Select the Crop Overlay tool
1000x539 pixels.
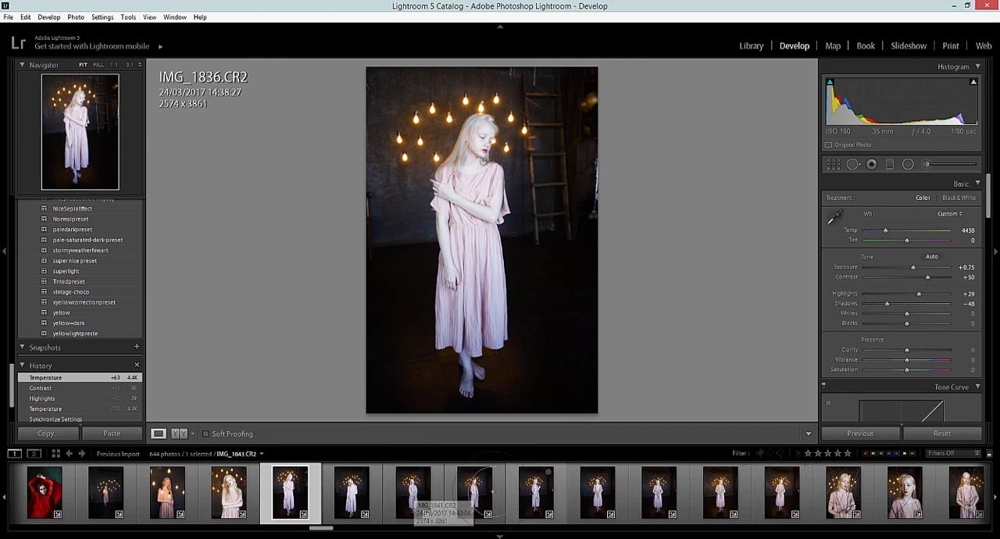pos(834,164)
